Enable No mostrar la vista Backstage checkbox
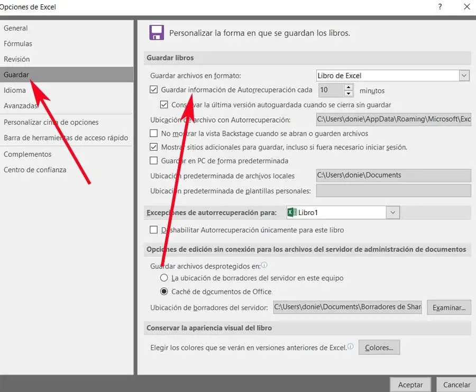476x392 pixels. (153, 133)
